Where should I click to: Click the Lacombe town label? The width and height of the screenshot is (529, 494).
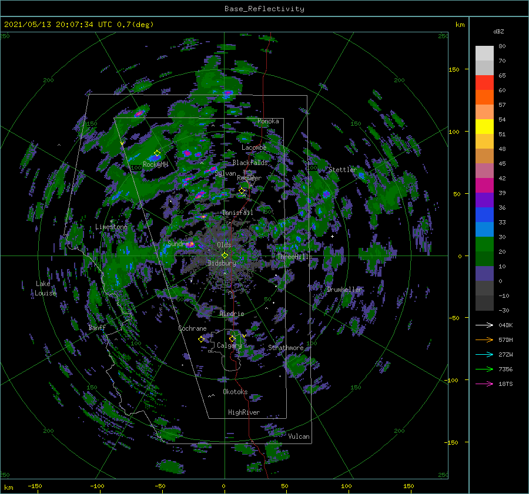click(x=254, y=147)
